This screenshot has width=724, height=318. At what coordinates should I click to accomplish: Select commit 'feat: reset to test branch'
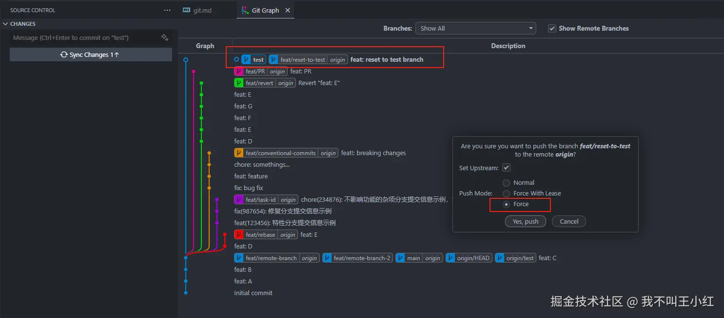(387, 59)
